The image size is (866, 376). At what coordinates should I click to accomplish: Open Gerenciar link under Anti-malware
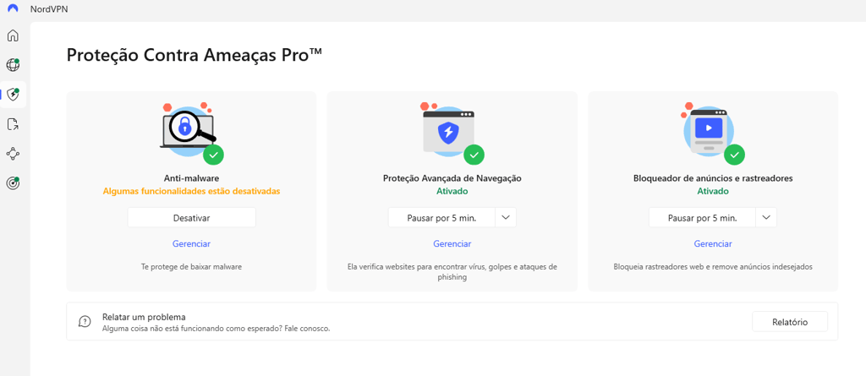192,243
